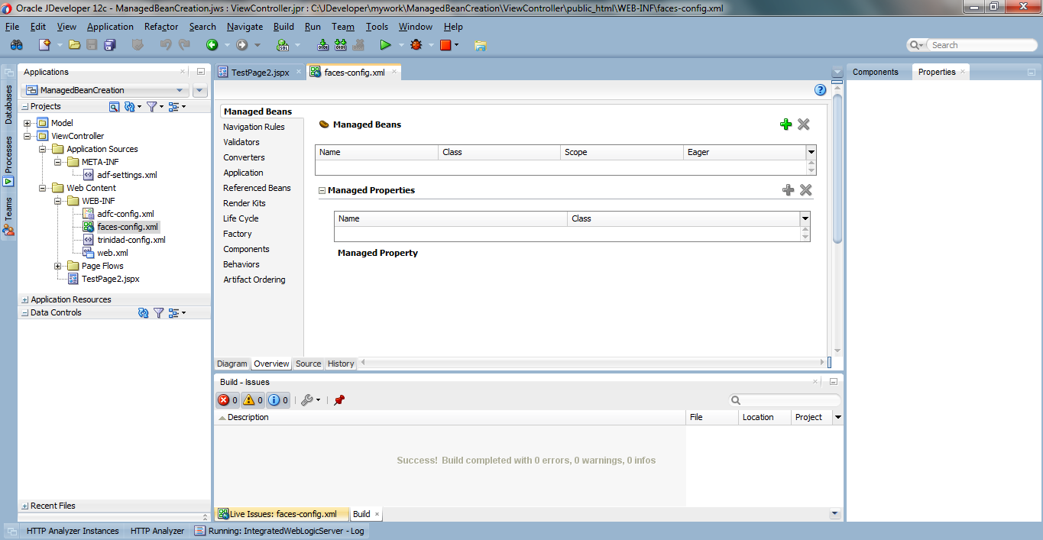Start debugging with the red bug icon
The image size is (1043, 540).
(x=416, y=44)
